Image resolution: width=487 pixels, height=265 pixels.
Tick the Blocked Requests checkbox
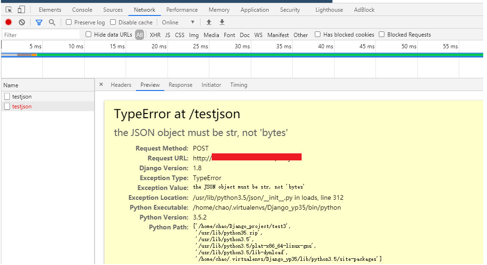(382, 34)
